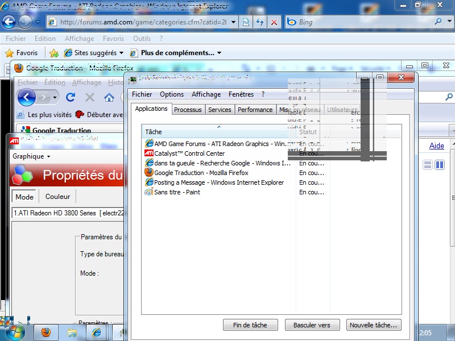455x341 pixels.
Task: Click the Firefox stop loading icon
Action: point(90,97)
